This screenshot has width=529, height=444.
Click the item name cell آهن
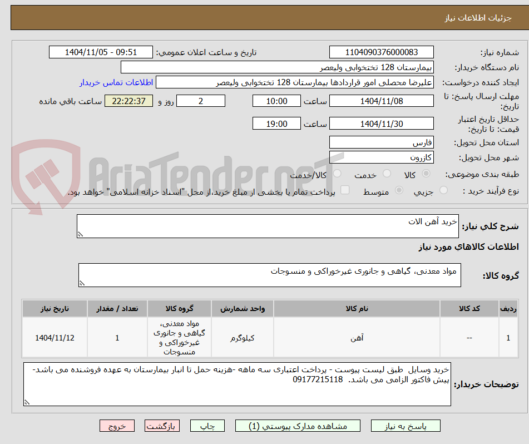(357, 338)
